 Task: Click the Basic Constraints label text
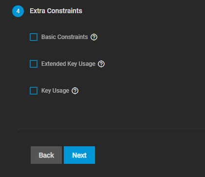[x=65, y=37]
